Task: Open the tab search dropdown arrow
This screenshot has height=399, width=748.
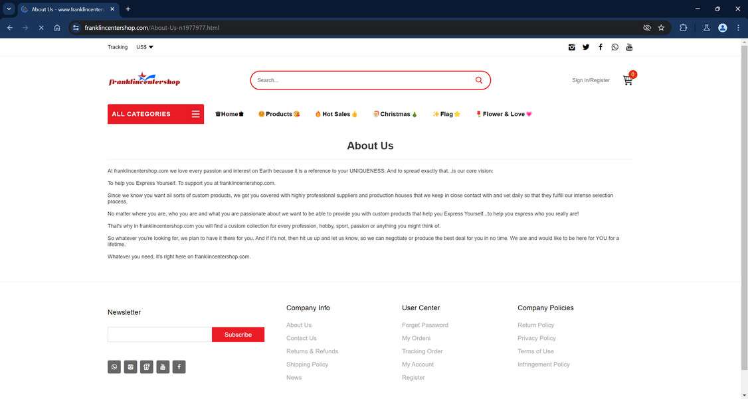Action: [9, 9]
